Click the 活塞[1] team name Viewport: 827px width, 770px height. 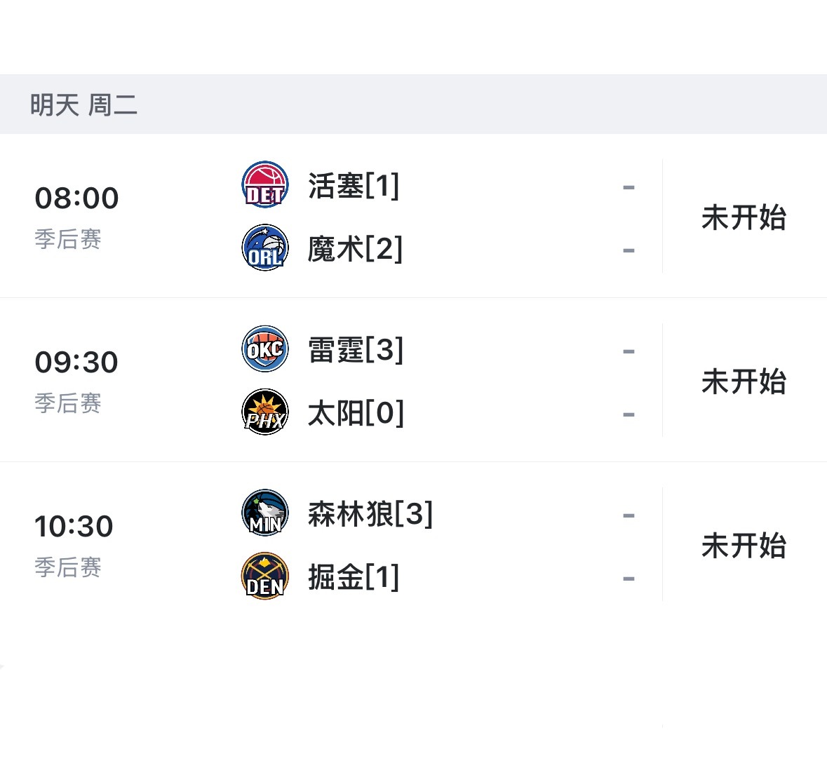[x=354, y=184]
